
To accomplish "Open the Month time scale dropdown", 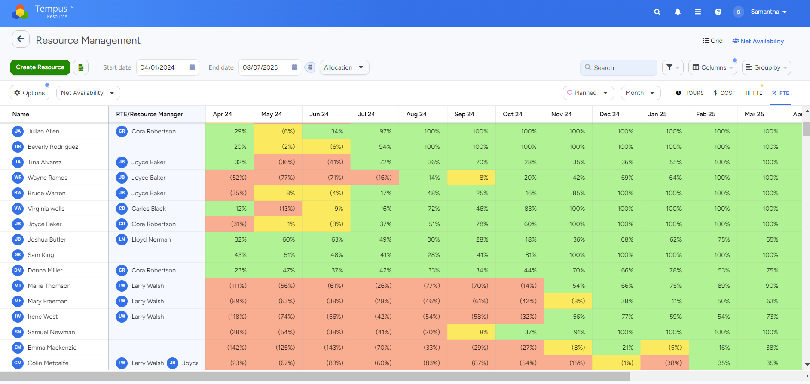I will 640,93.
